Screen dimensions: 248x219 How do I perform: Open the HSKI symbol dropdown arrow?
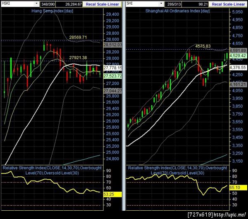[36, 3]
